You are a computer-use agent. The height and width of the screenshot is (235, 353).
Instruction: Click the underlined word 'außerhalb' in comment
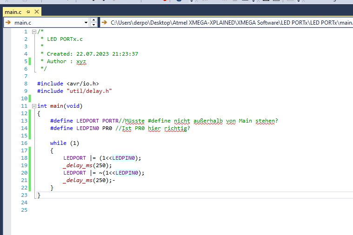208,121
